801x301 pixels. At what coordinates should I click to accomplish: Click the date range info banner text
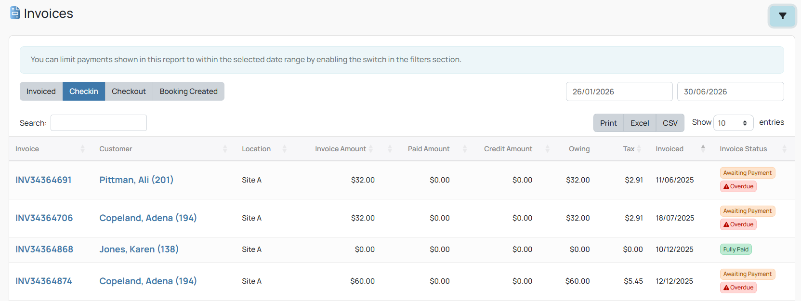click(x=246, y=60)
